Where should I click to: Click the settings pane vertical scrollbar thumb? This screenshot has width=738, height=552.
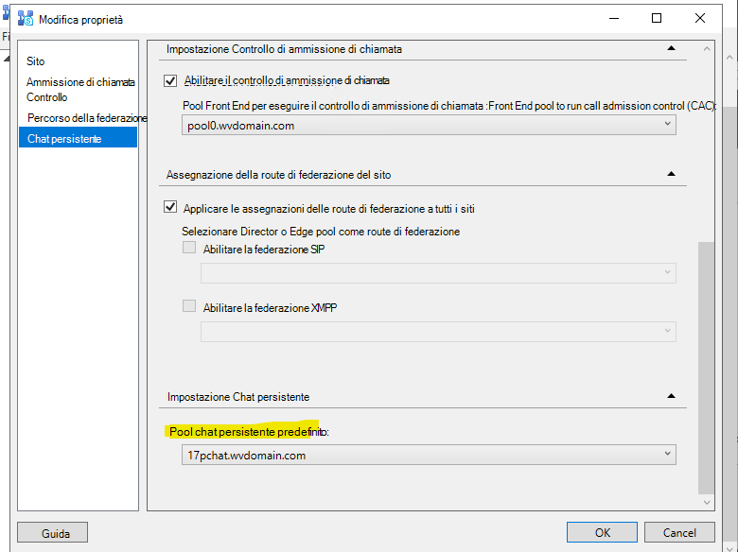(706, 368)
